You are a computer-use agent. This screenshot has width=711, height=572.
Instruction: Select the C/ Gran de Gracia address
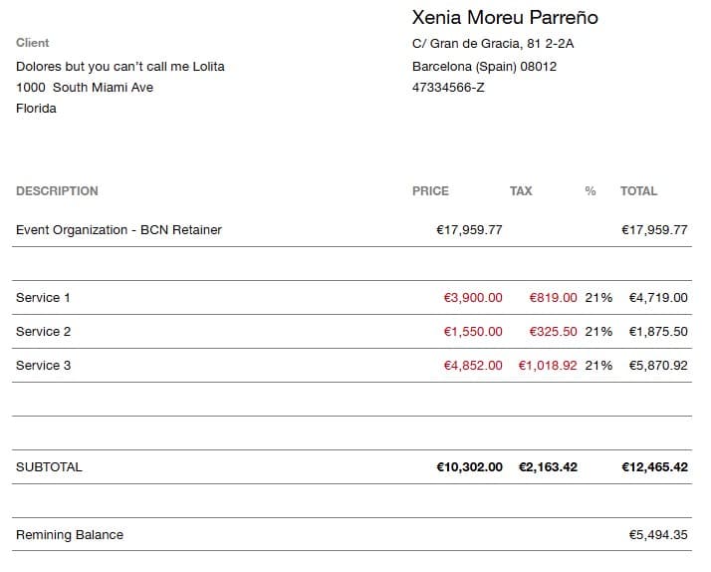[493, 44]
